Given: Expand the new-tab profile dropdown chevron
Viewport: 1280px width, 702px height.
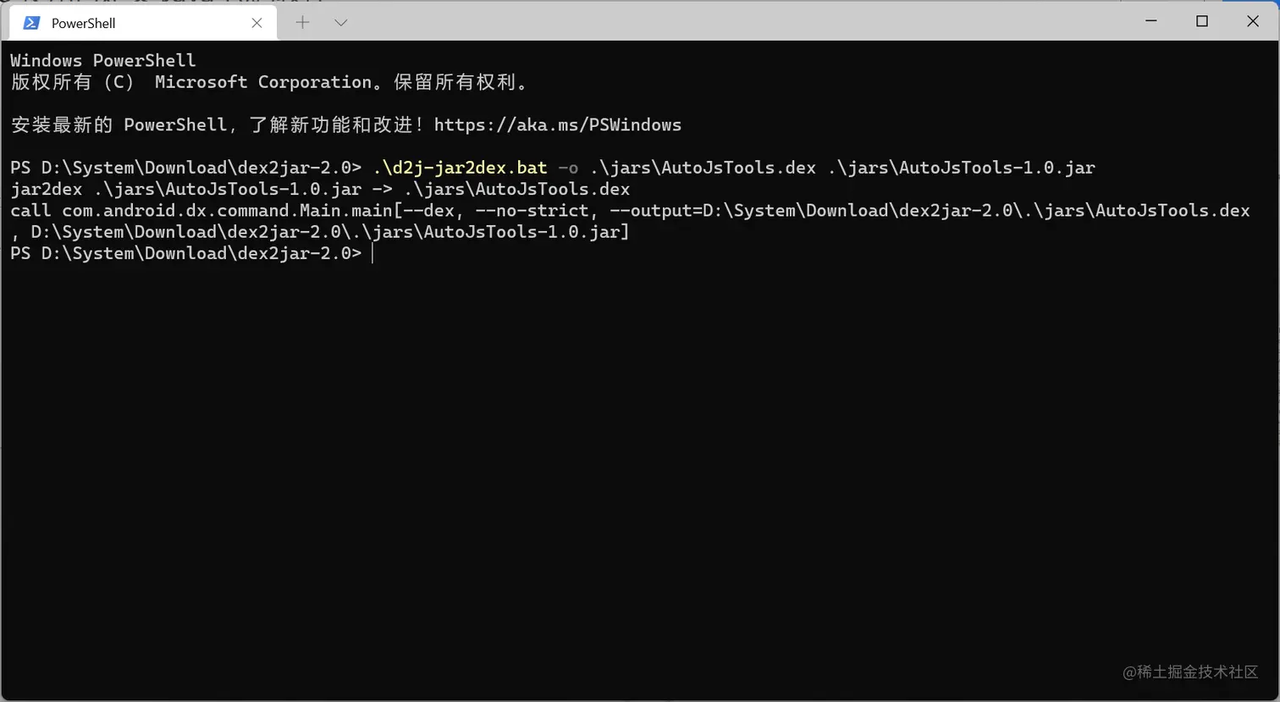Looking at the screenshot, I should (x=341, y=23).
